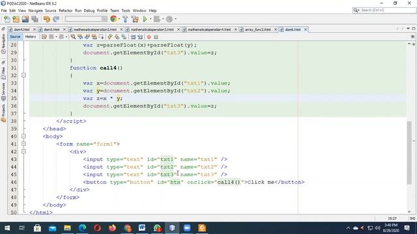This screenshot has height=234, width=417.
Task: Switch to the dom4.html tab
Action: point(22,29)
